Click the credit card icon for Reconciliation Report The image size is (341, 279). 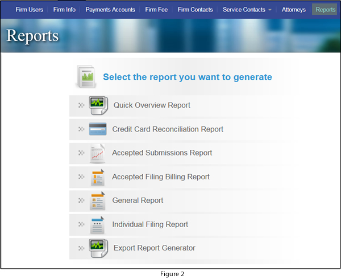[98, 129]
